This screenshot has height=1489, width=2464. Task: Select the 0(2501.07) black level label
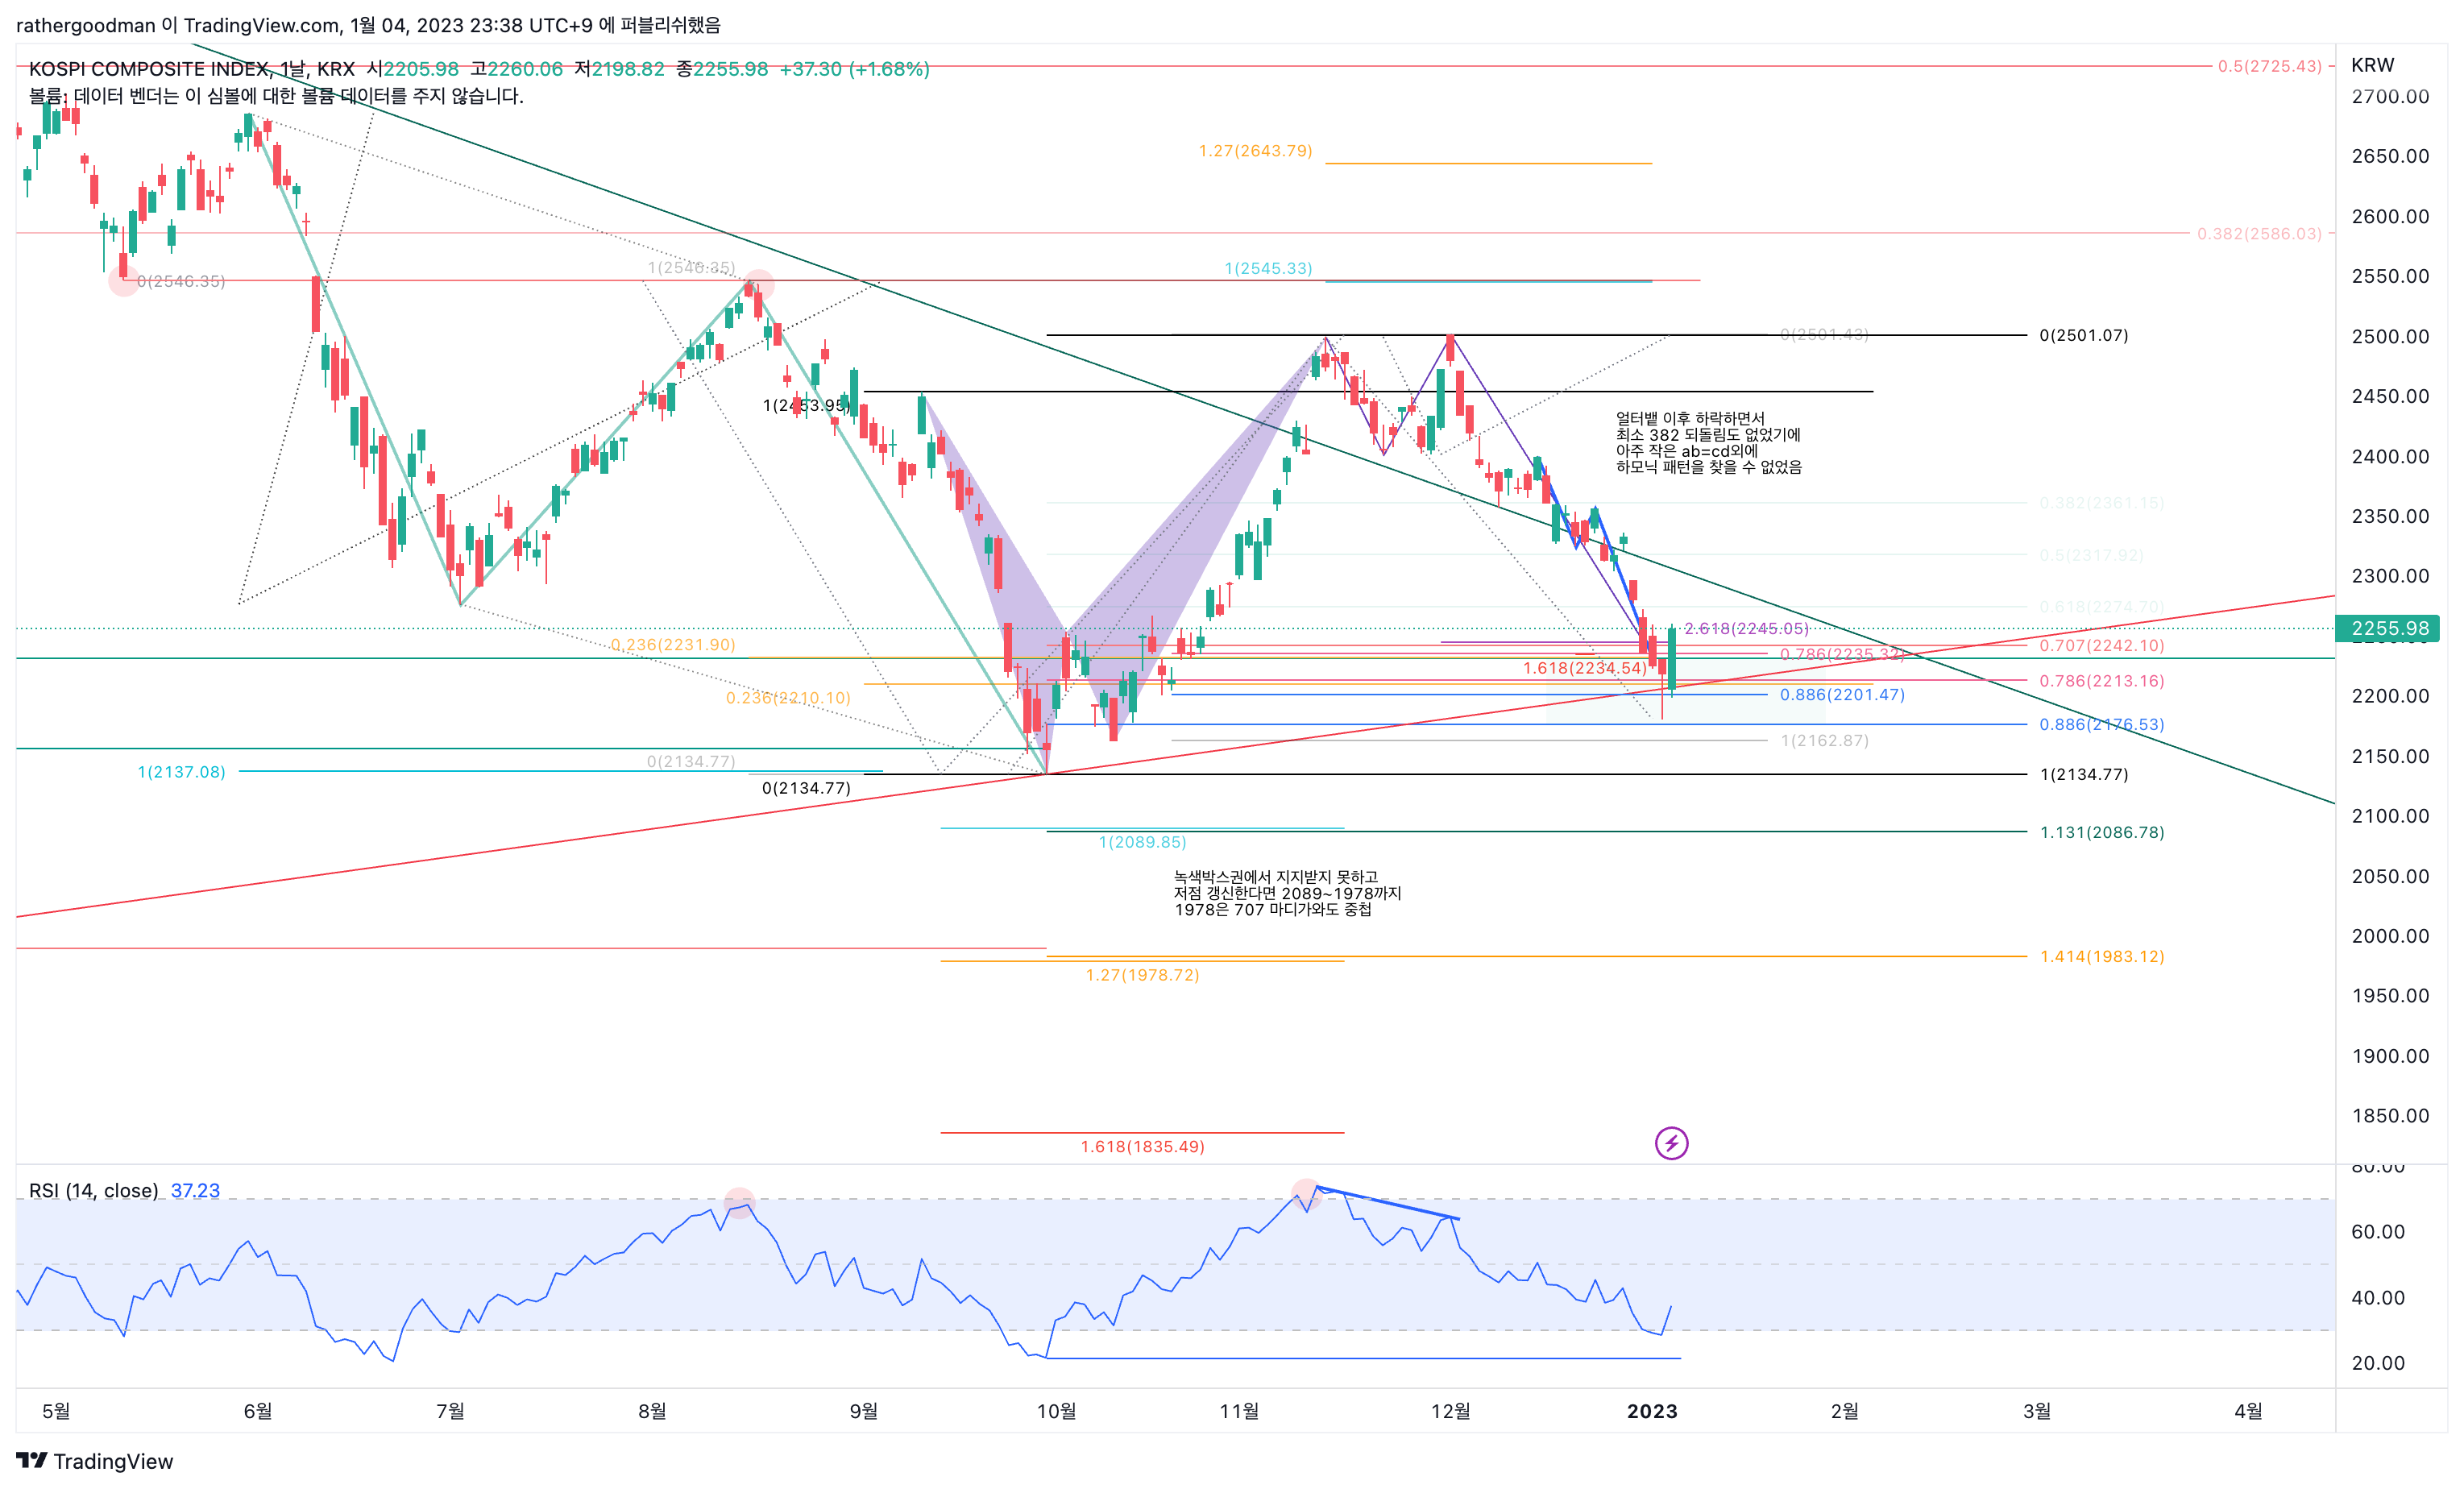point(2083,335)
